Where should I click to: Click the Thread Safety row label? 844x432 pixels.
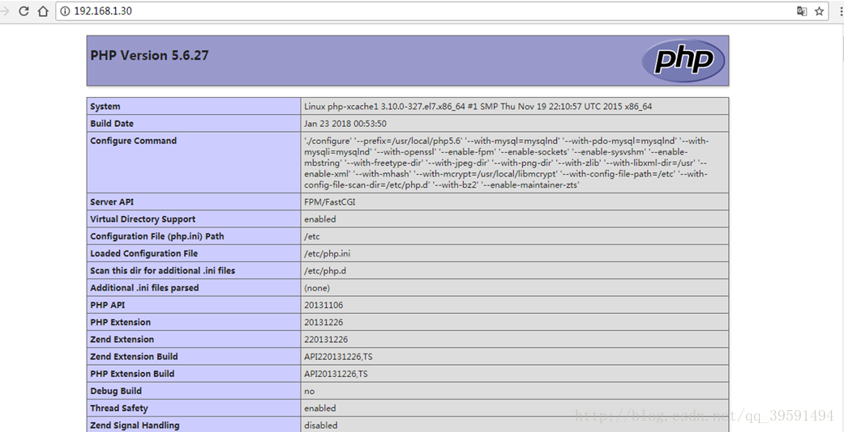coord(119,409)
